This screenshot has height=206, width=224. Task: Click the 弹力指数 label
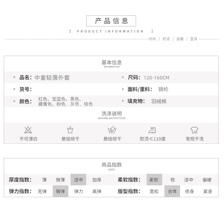[x=20, y=191]
